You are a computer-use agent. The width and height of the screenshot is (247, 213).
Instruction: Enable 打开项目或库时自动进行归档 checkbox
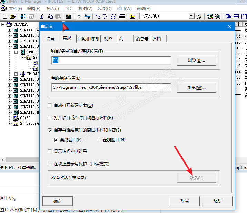[x=50, y=118]
